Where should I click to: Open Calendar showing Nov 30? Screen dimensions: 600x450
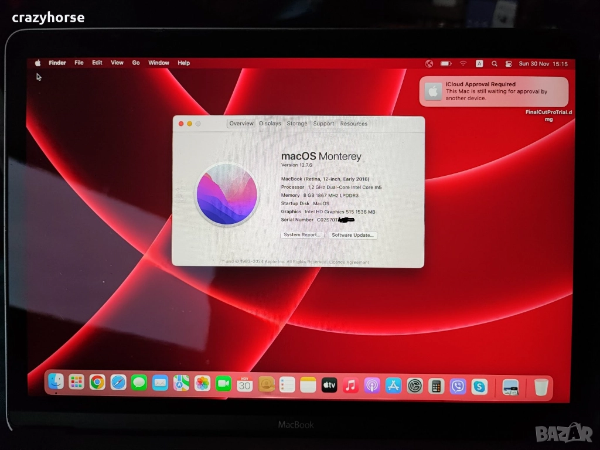[244, 384]
